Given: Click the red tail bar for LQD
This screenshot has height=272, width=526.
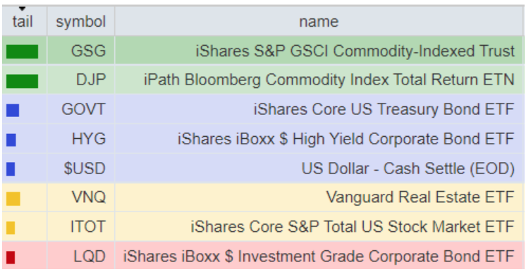Looking at the screenshot, I should click(x=11, y=257).
